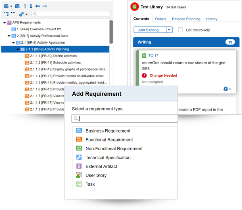Collapse BR-8 Activity Application node
The image size is (242, 210).
click(x=13, y=43)
